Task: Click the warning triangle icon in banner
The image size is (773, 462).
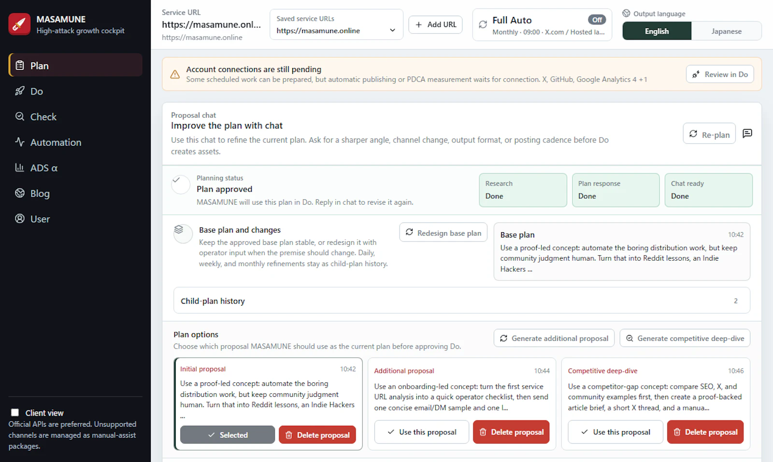Action: [175, 74]
